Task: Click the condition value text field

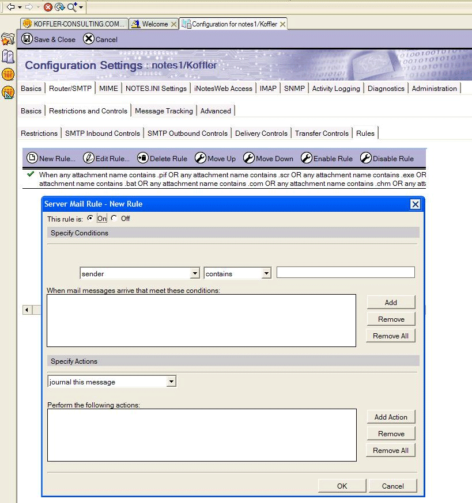Action: point(345,272)
